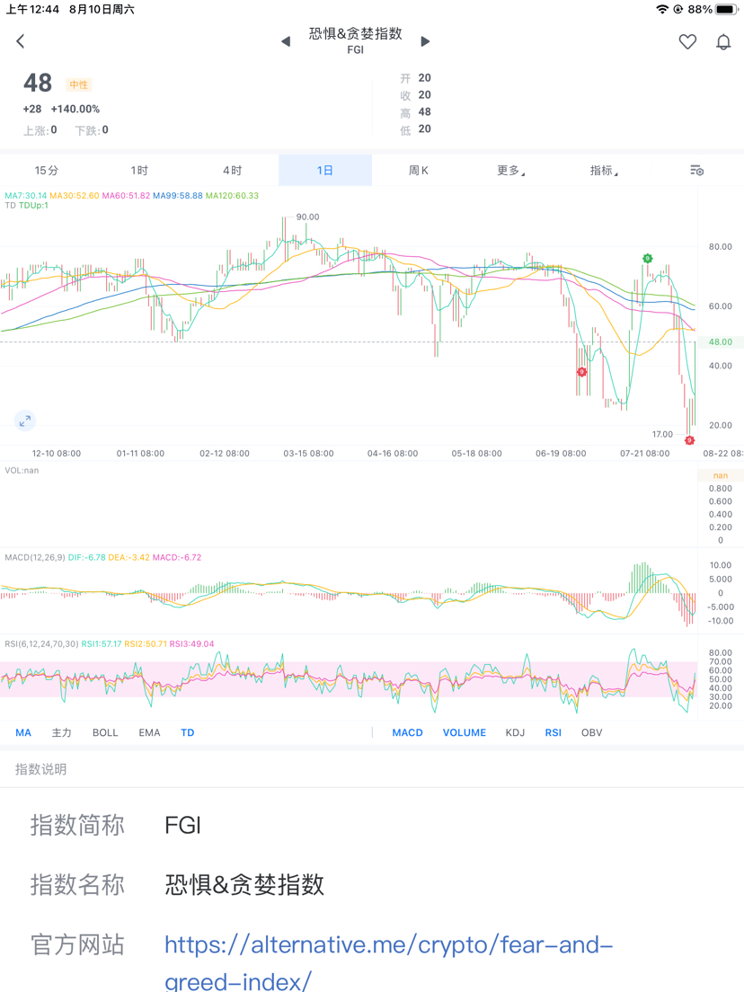
Task: Tap the VOL:nan legend label
Action: click(22, 471)
